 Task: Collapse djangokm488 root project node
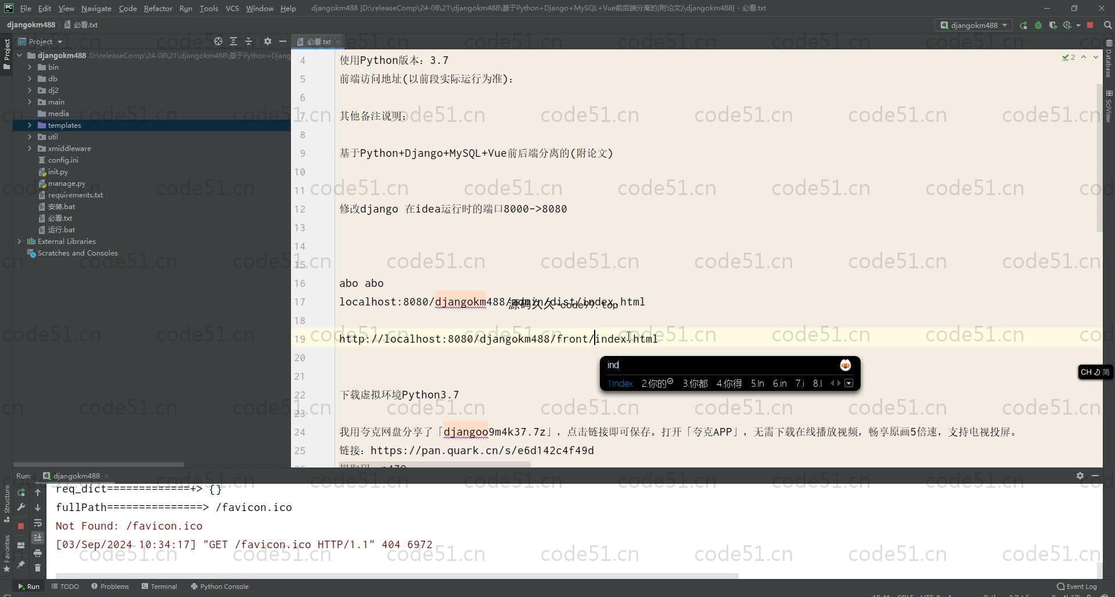pos(19,55)
